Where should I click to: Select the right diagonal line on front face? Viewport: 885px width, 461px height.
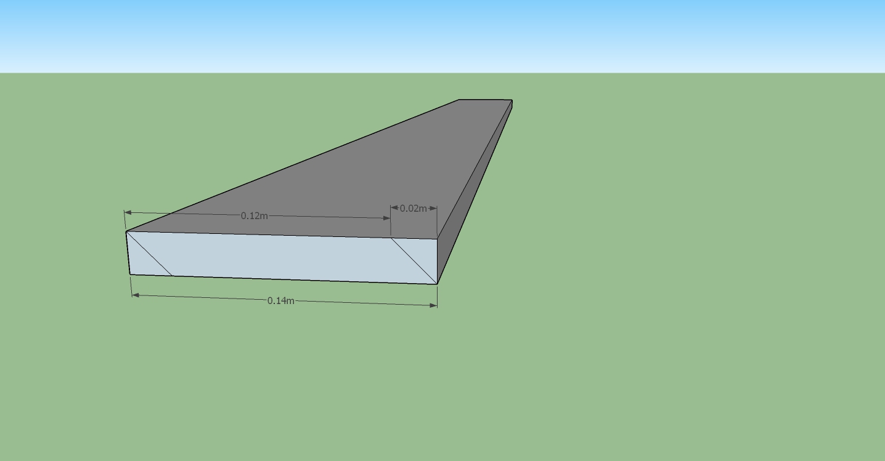pyautogui.click(x=414, y=261)
